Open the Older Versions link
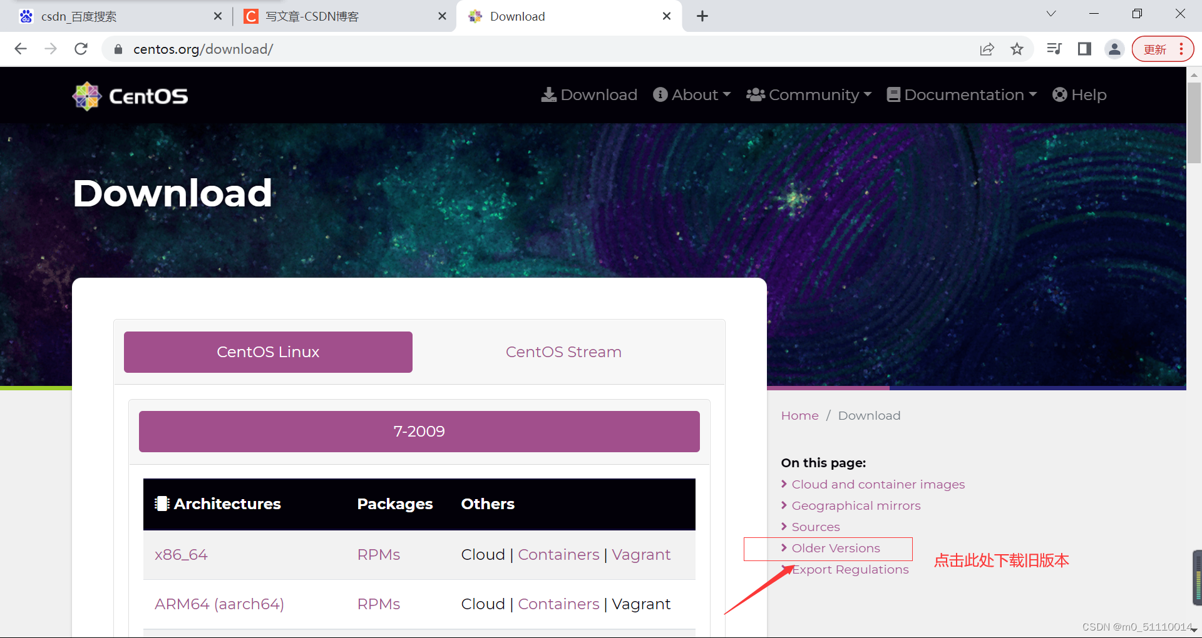The width and height of the screenshot is (1202, 638). point(836,549)
